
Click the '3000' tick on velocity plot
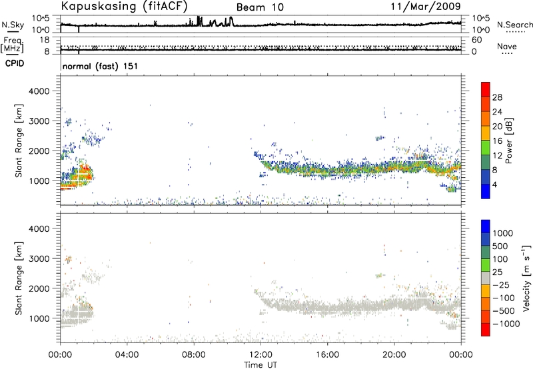pyautogui.click(x=39, y=258)
